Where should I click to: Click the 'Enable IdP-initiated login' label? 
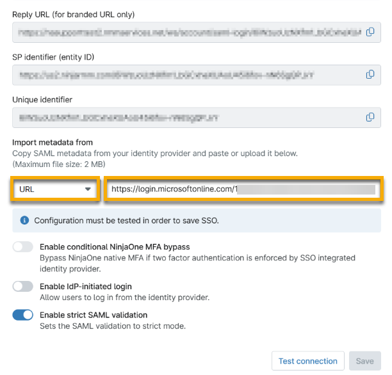tap(86, 287)
